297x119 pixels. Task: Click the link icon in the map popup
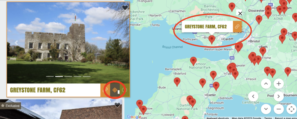pyautogui.click(x=237, y=27)
